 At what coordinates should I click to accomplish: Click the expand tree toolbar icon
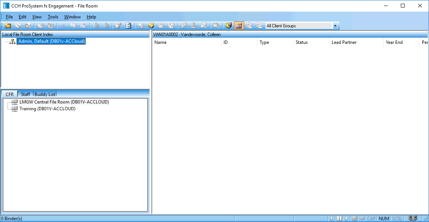pyautogui.click(x=96, y=25)
